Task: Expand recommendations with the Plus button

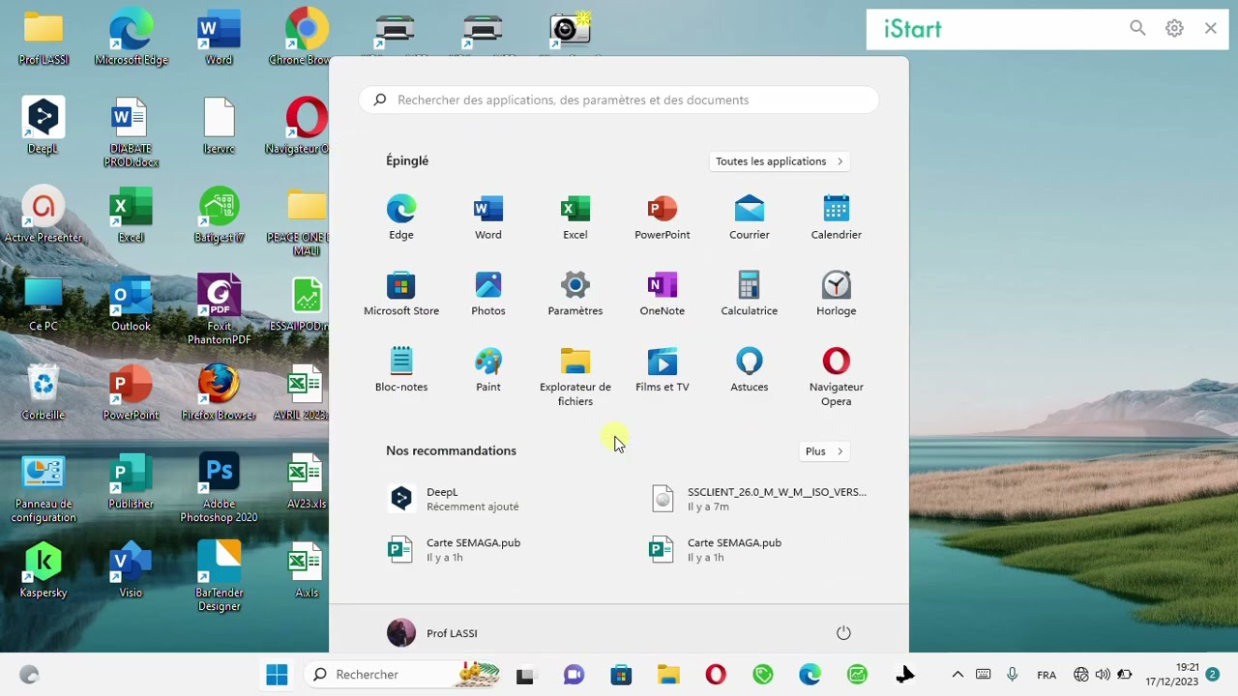Action: click(824, 451)
